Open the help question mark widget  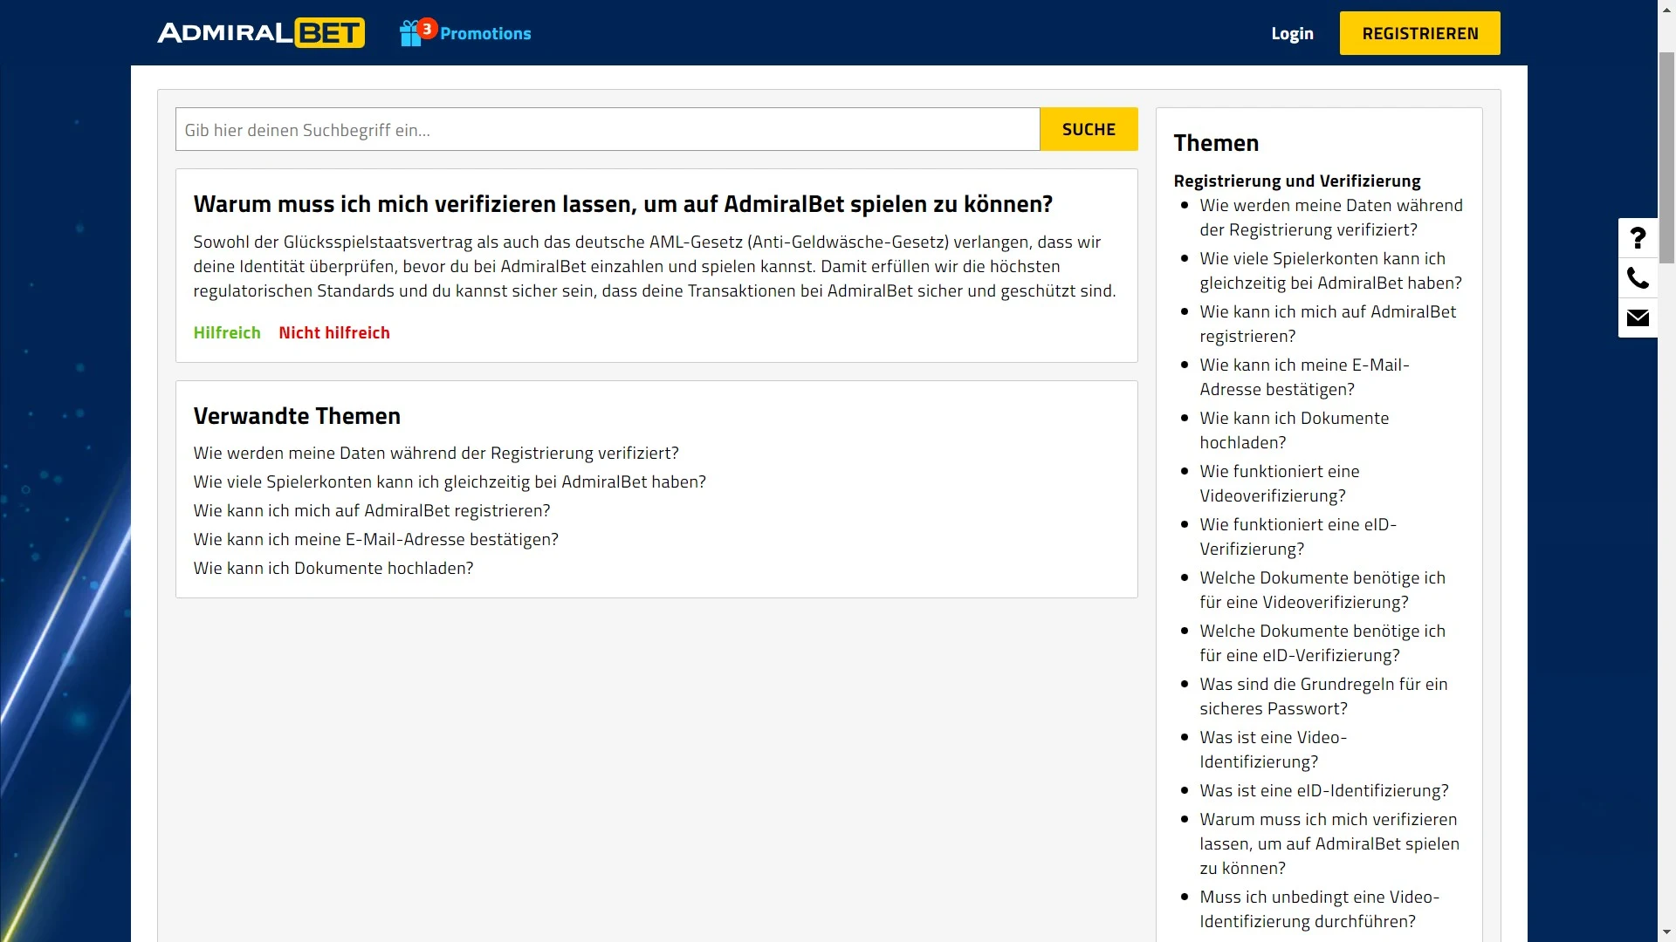pyautogui.click(x=1638, y=238)
